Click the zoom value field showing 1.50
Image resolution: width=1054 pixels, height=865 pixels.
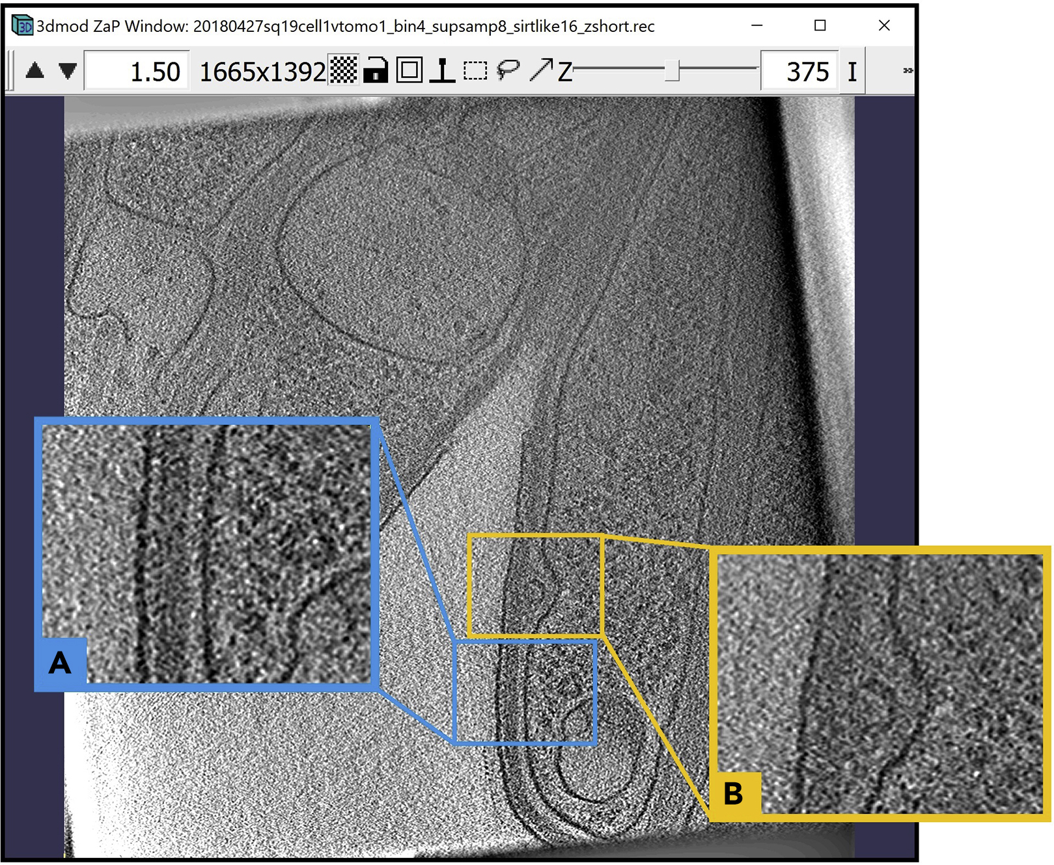(137, 71)
